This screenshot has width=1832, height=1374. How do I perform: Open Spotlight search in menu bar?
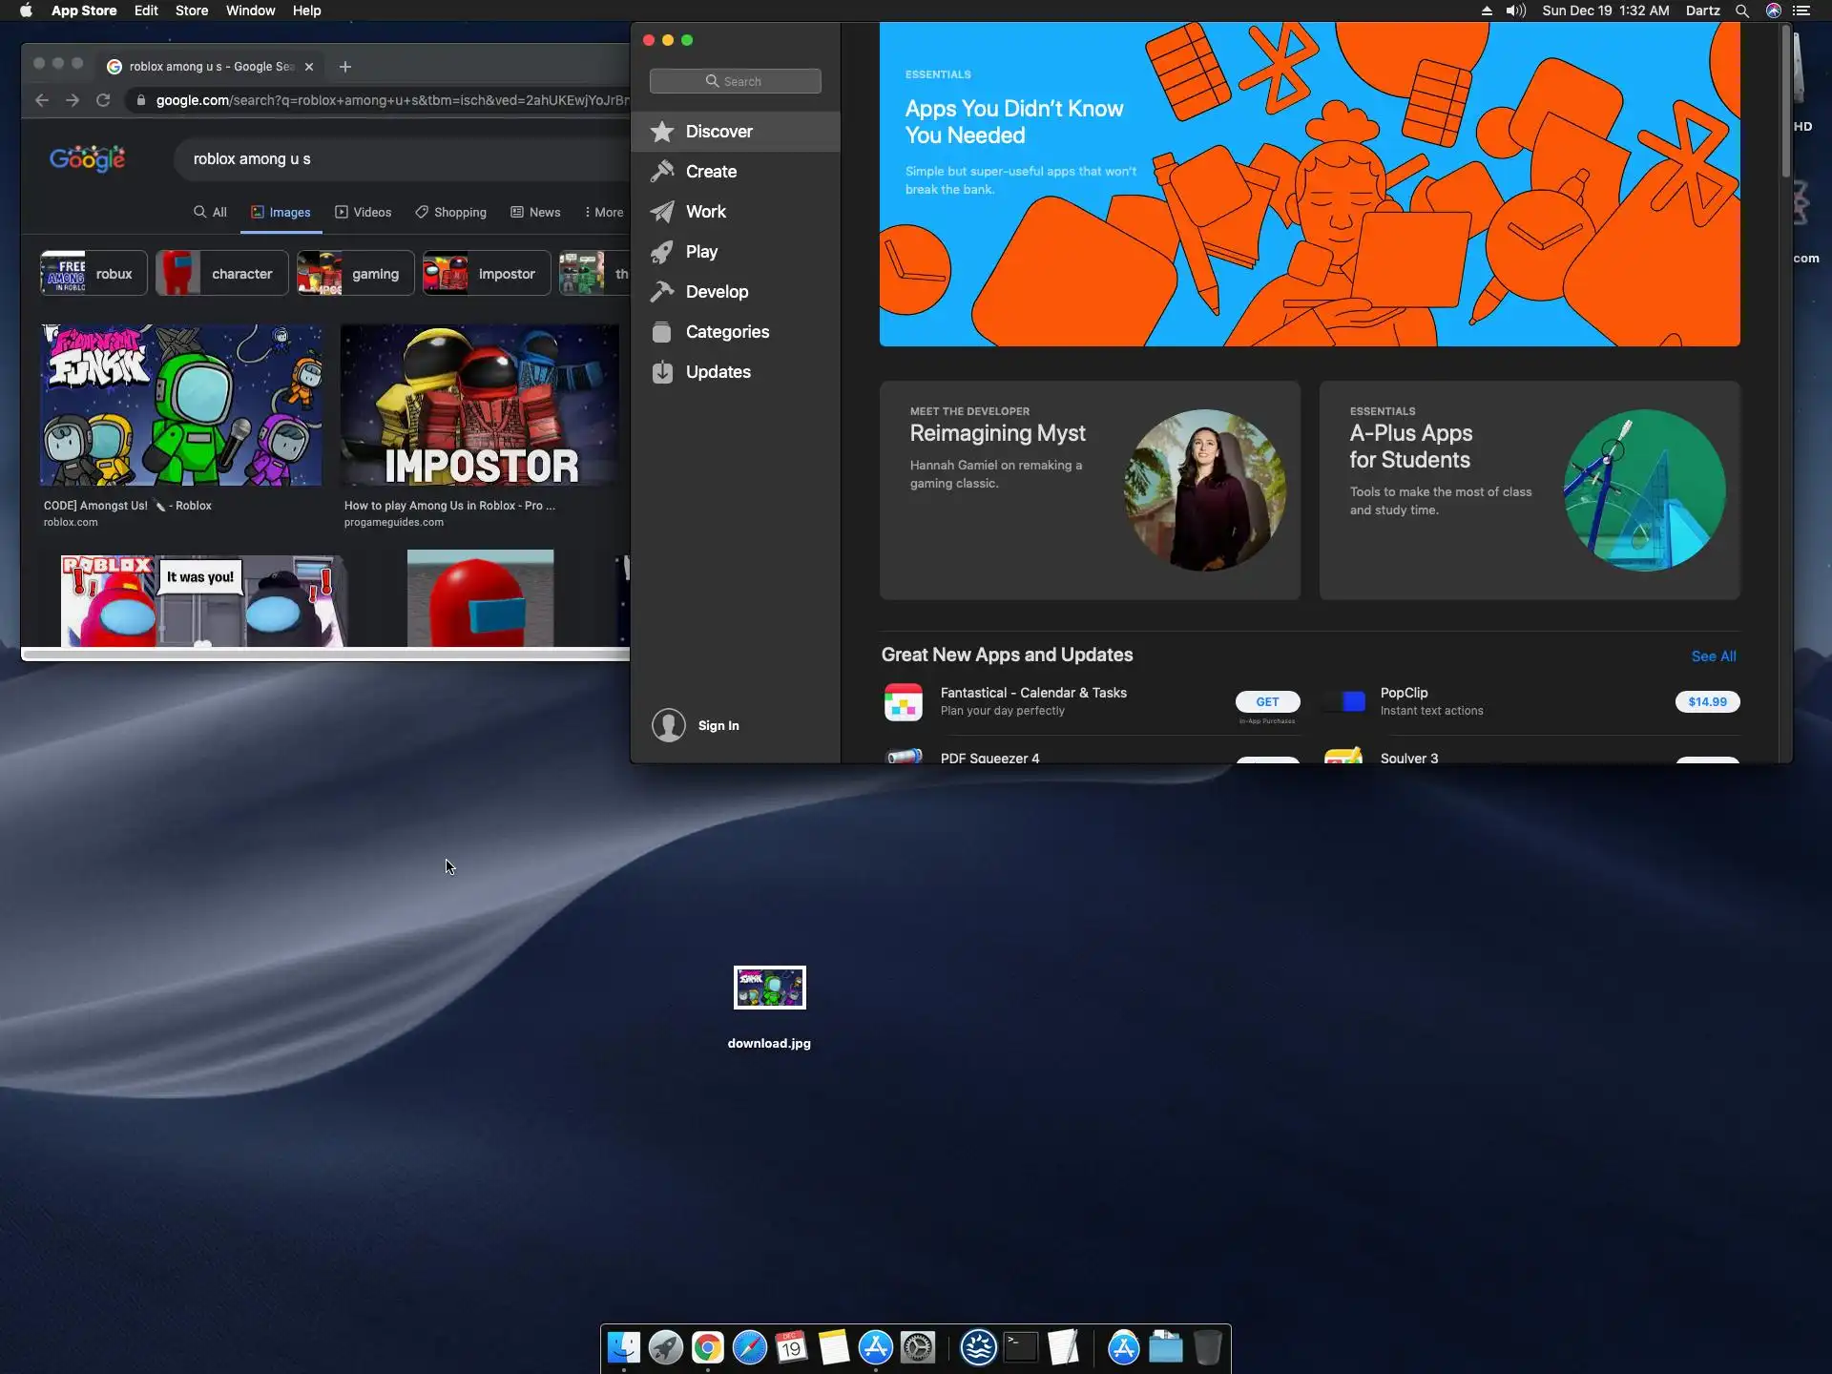(1741, 10)
